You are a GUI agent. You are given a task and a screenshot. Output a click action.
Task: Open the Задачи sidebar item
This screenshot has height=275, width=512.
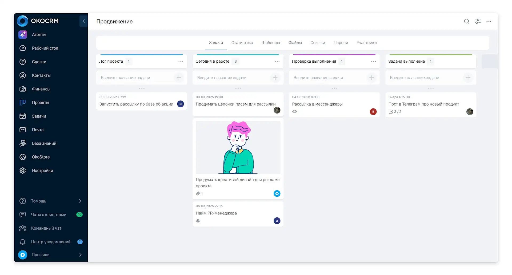[39, 116]
